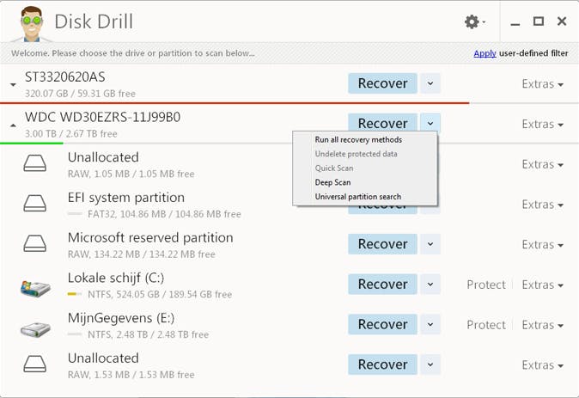Click Recover for WDC WD30EZRS-11J99B0
The height and width of the screenshot is (398, 579).
[x=382, y=123]
